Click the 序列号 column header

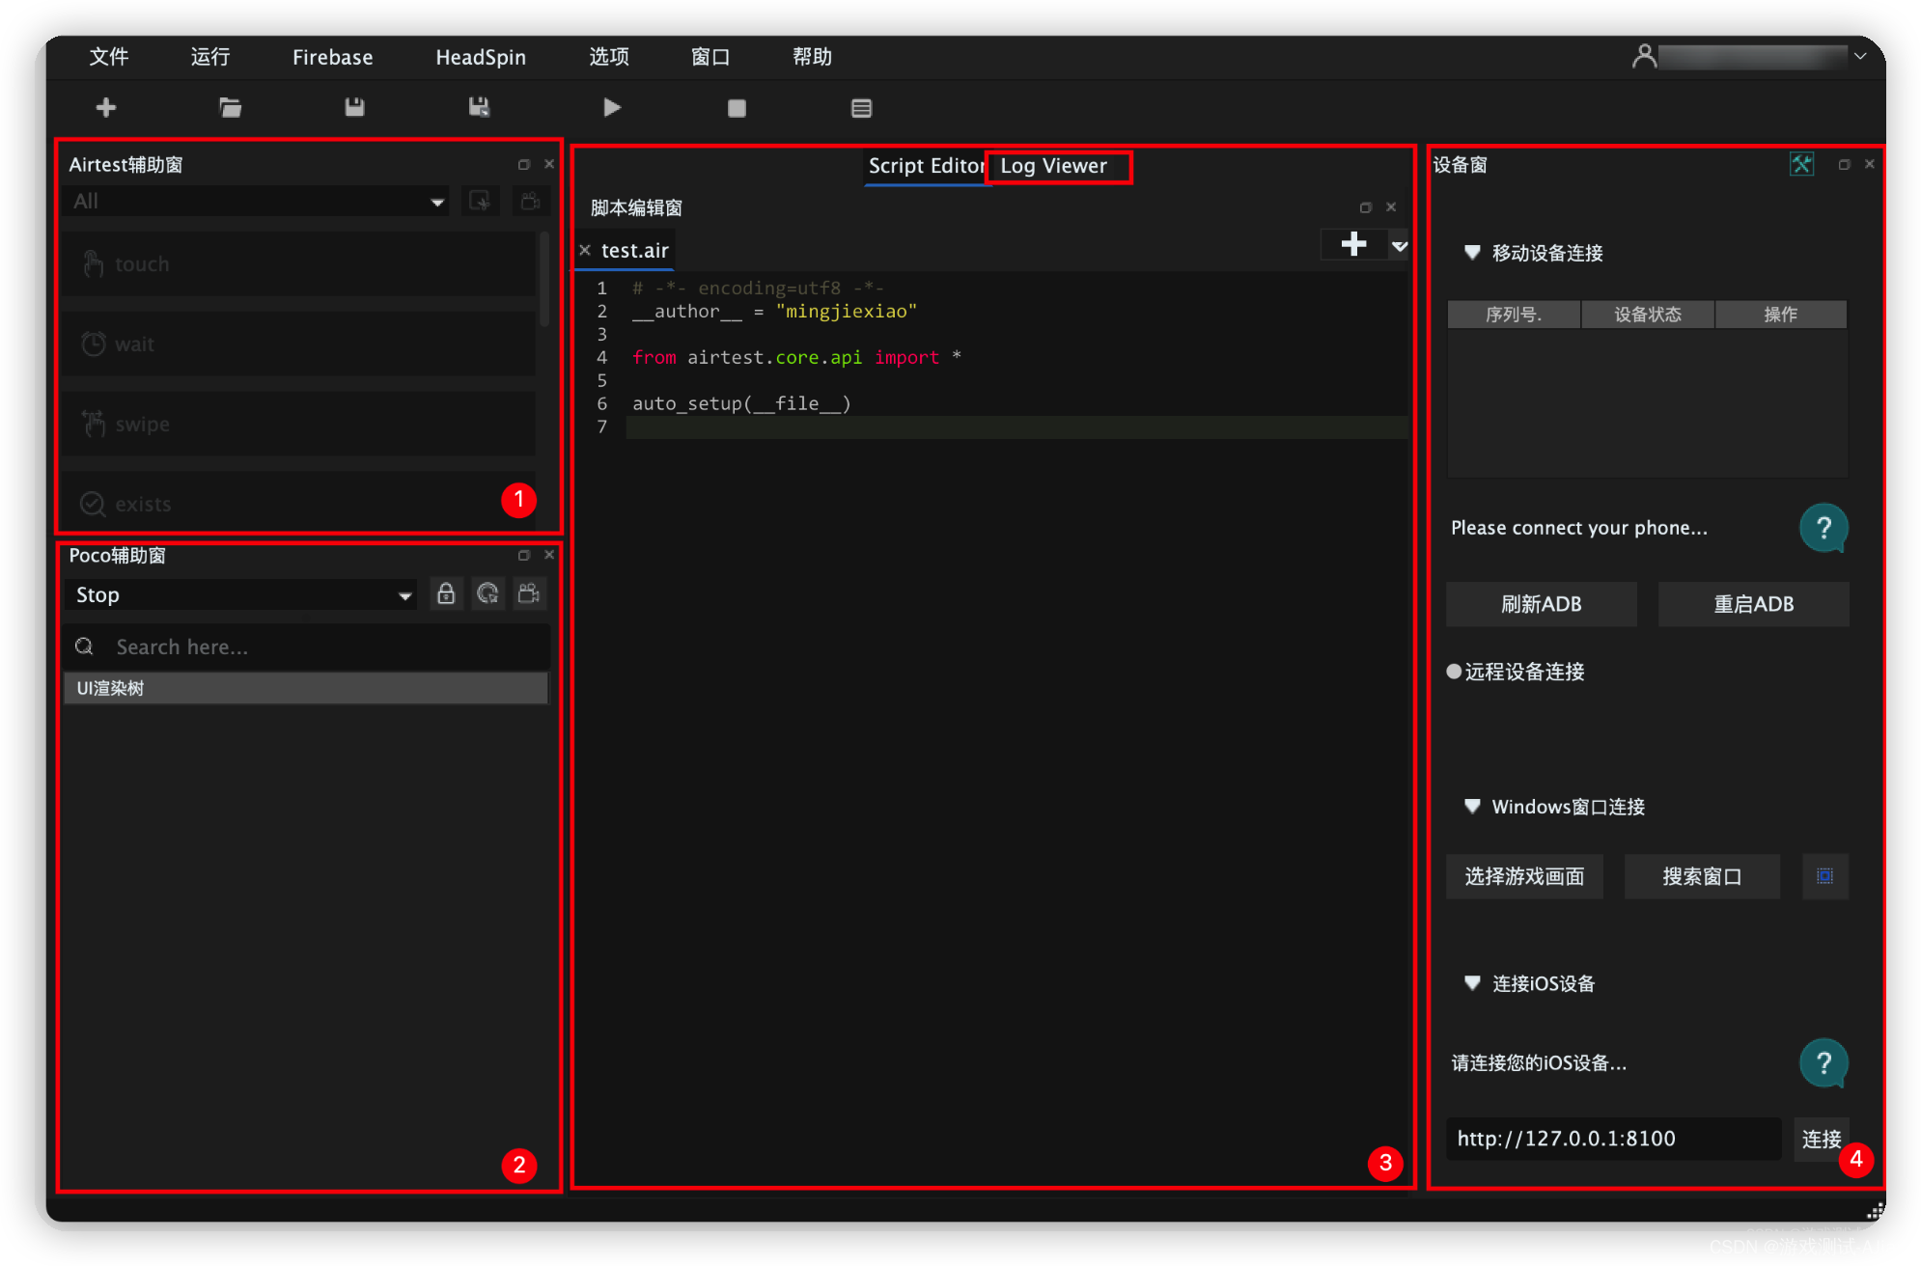point(1514,315)
